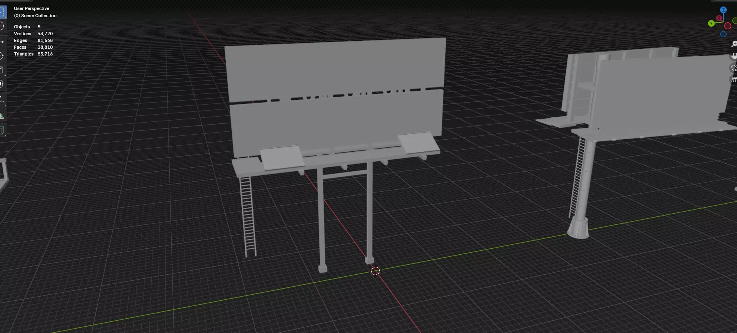Toggle perspective/orthographic grid icon
This screenshot has height=333, width=737.
coord(734,79)
